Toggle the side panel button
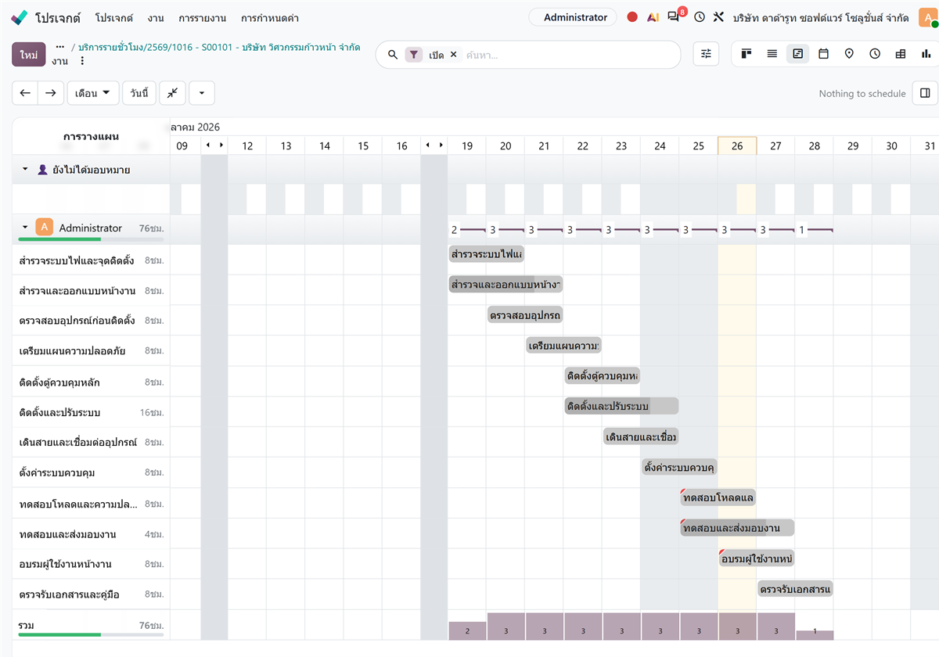 (925, 93)
